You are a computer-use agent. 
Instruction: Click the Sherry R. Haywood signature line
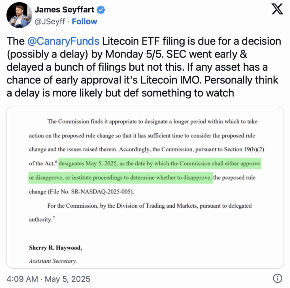(56, 248)
